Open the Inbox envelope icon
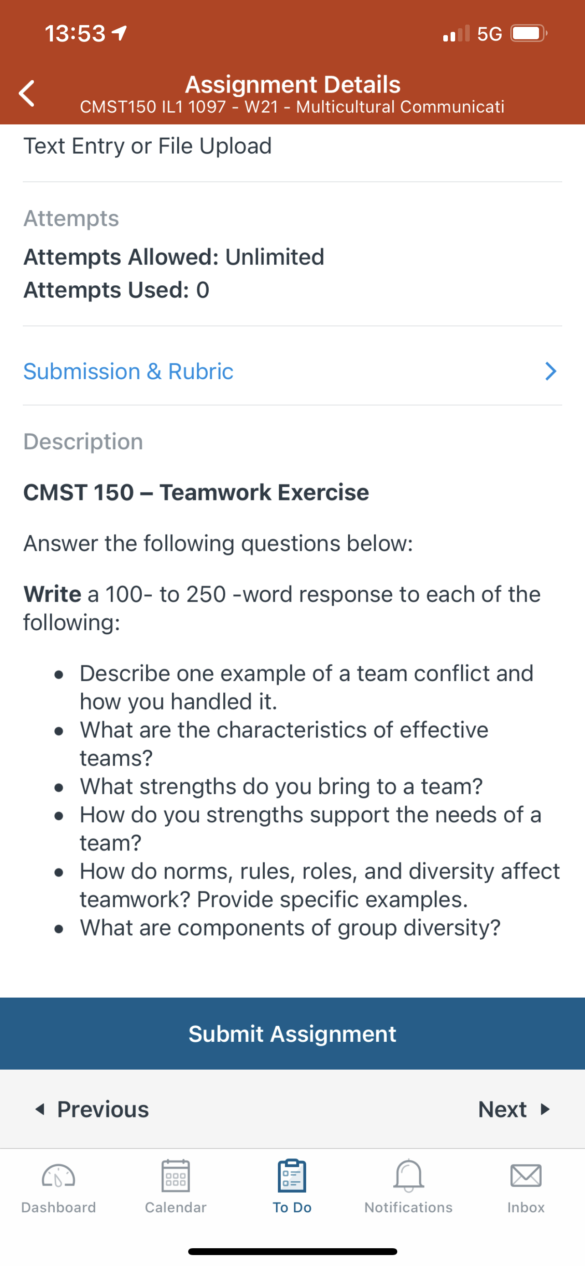Image resolution: width=585 pixels, height=1266 pixels. pos(526,1176)
